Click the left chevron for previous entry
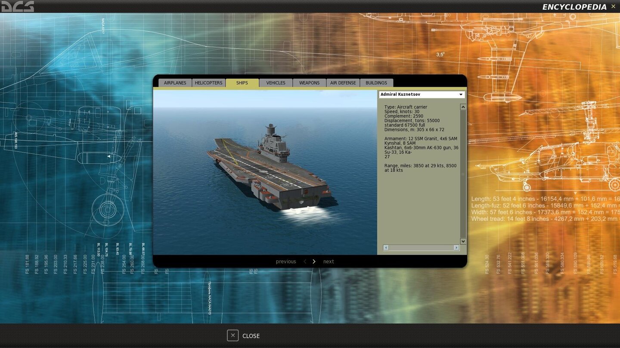This screenshot has height=348, width=620. 305,262
